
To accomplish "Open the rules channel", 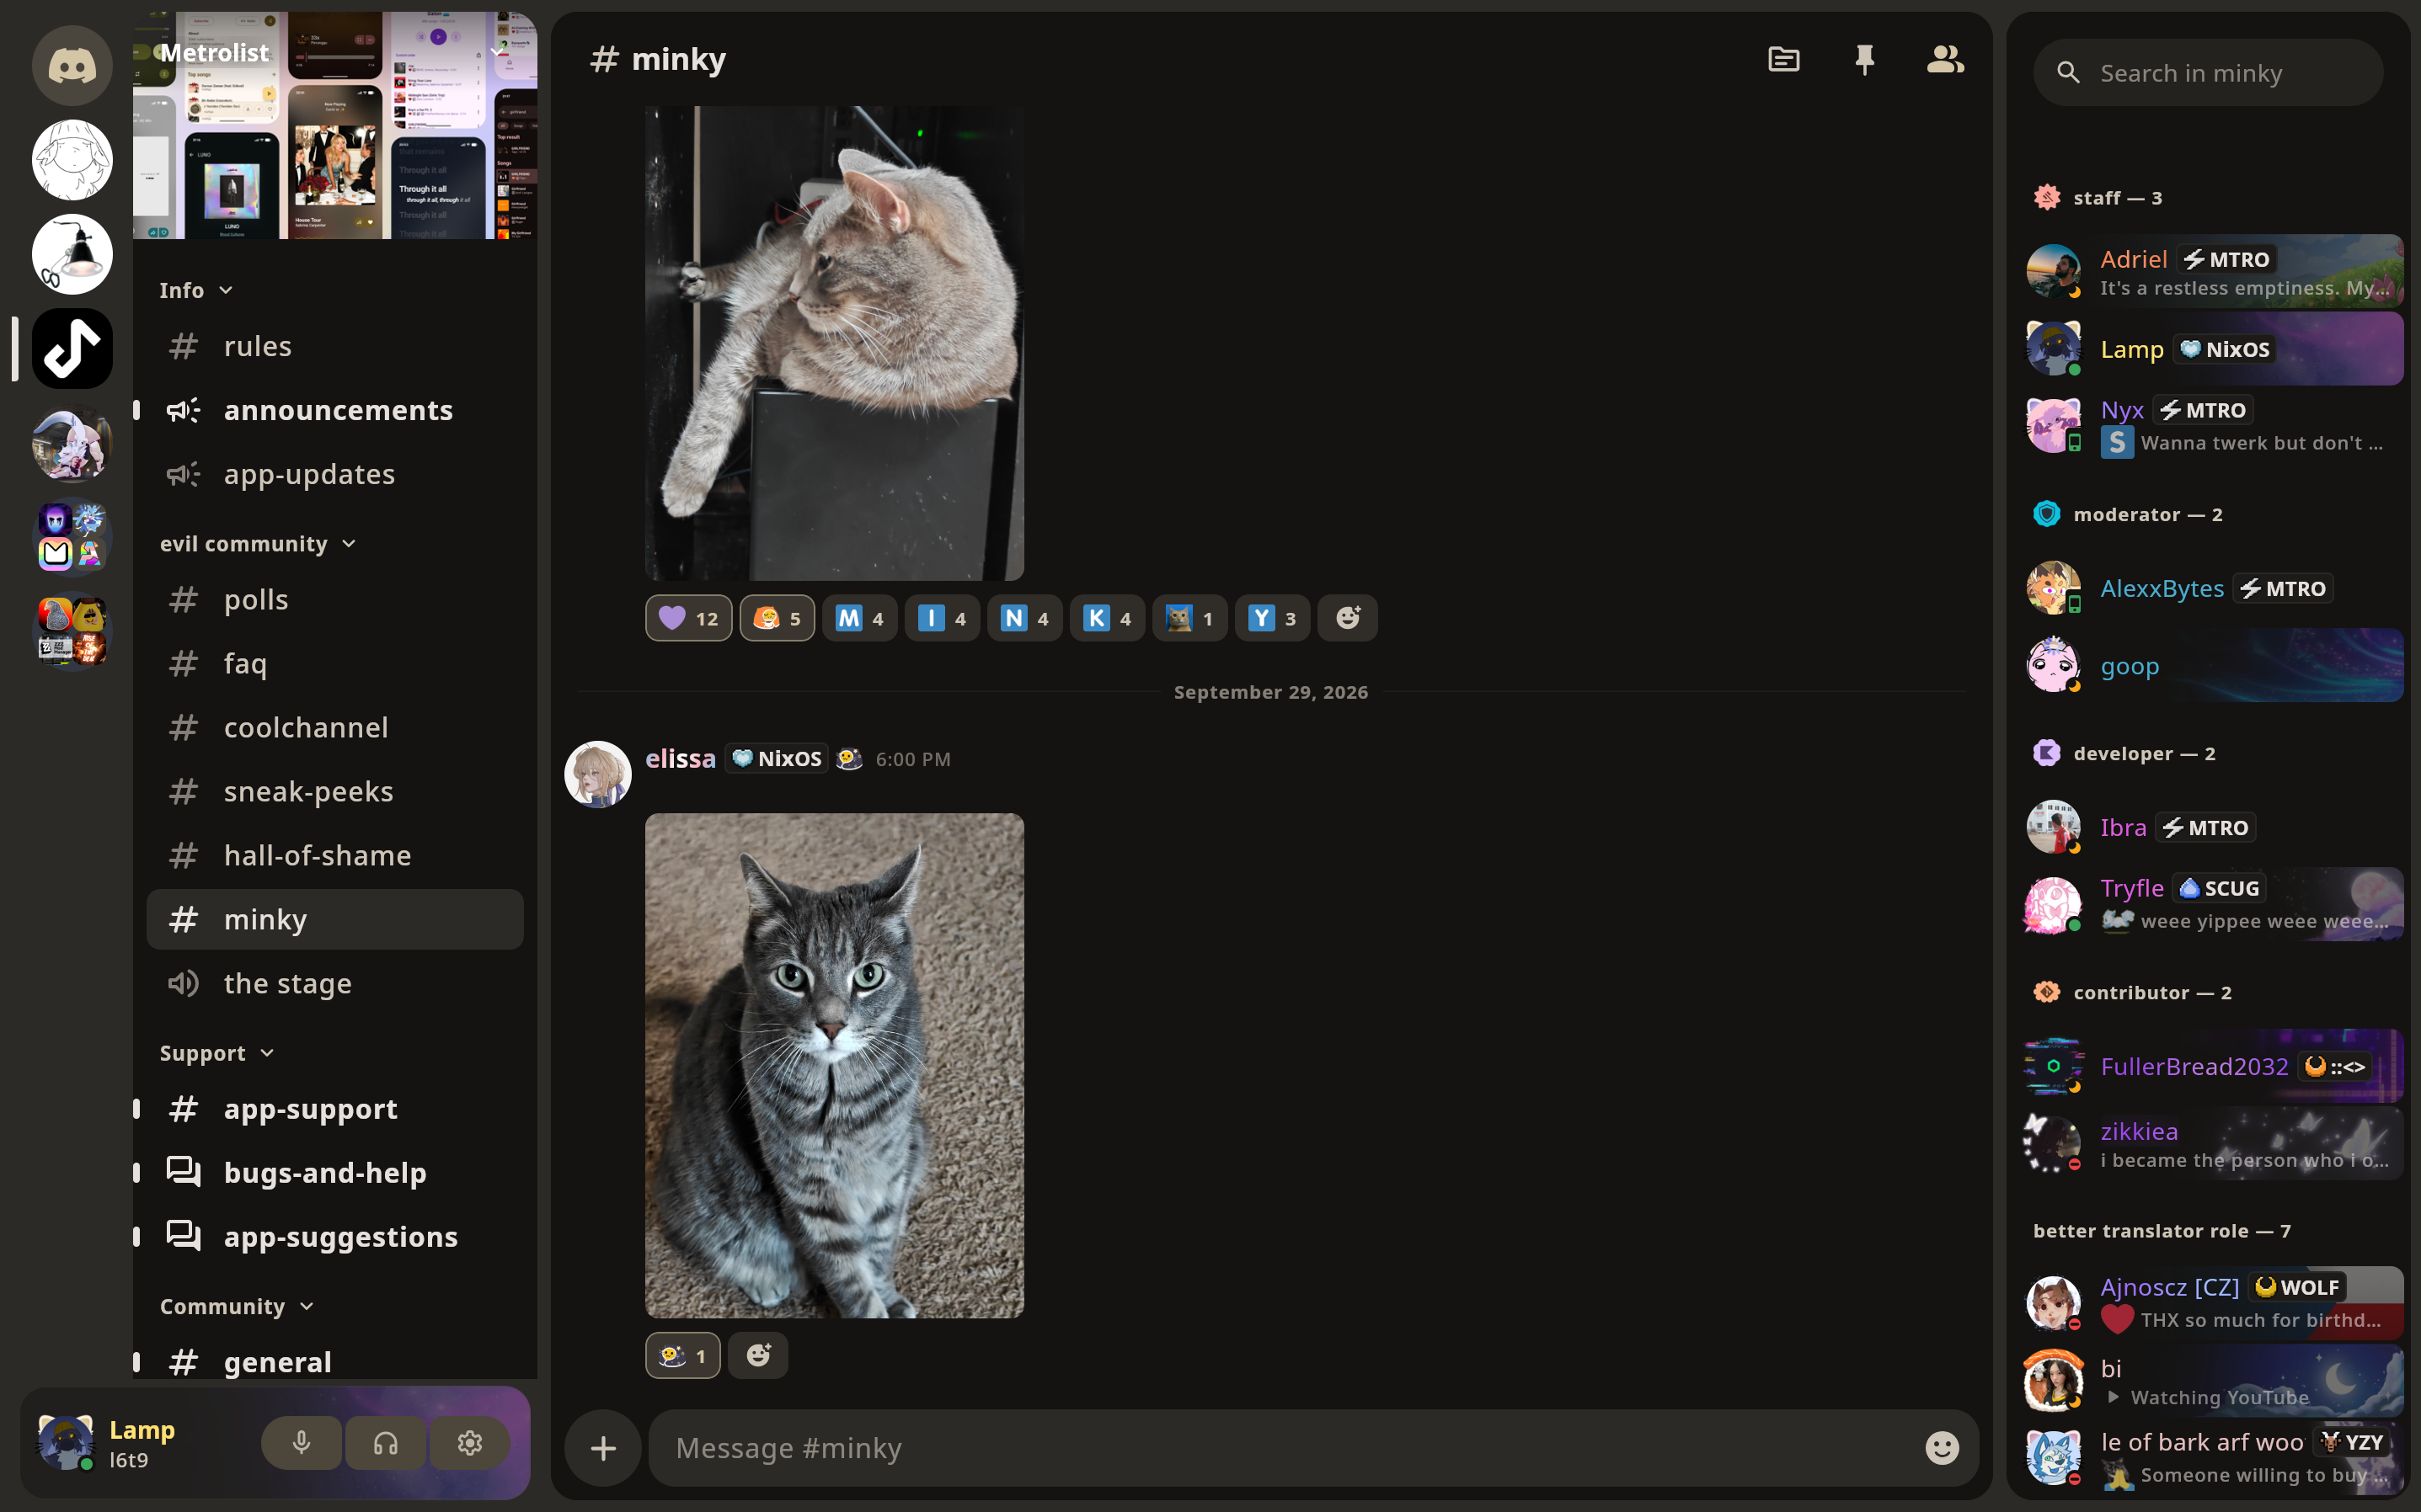I will [x=335, y=346].
